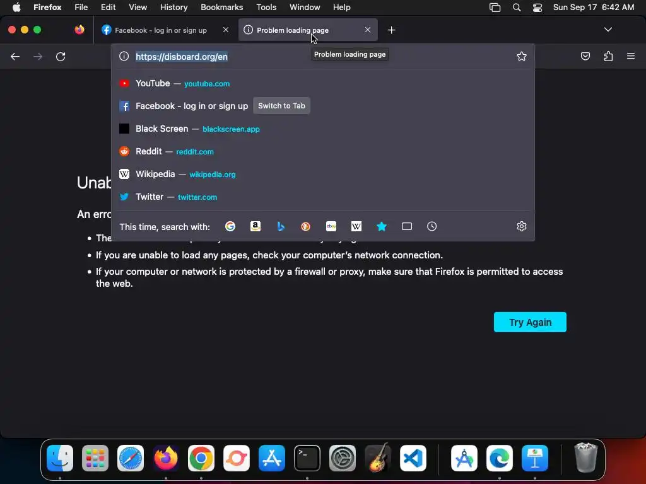The width and height of the screenshot is (646, 484).
Task: Open Terminal from the Dock
Action: click(307, 458)
